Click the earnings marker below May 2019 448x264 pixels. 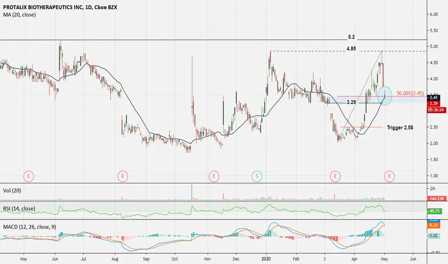click(28, 176)
